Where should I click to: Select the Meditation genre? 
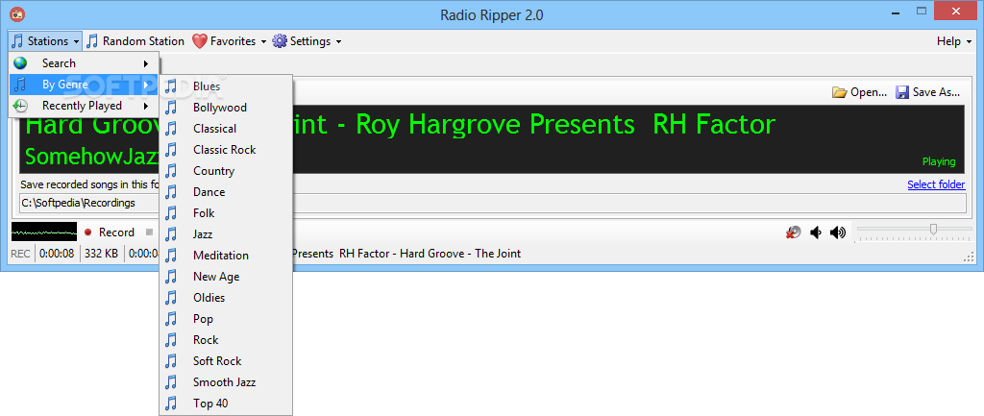tap(226, 256)
